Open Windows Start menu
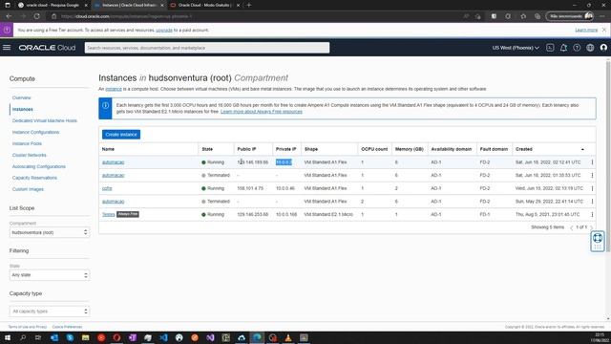The image size is (611, 344). [x=8, y=337]
